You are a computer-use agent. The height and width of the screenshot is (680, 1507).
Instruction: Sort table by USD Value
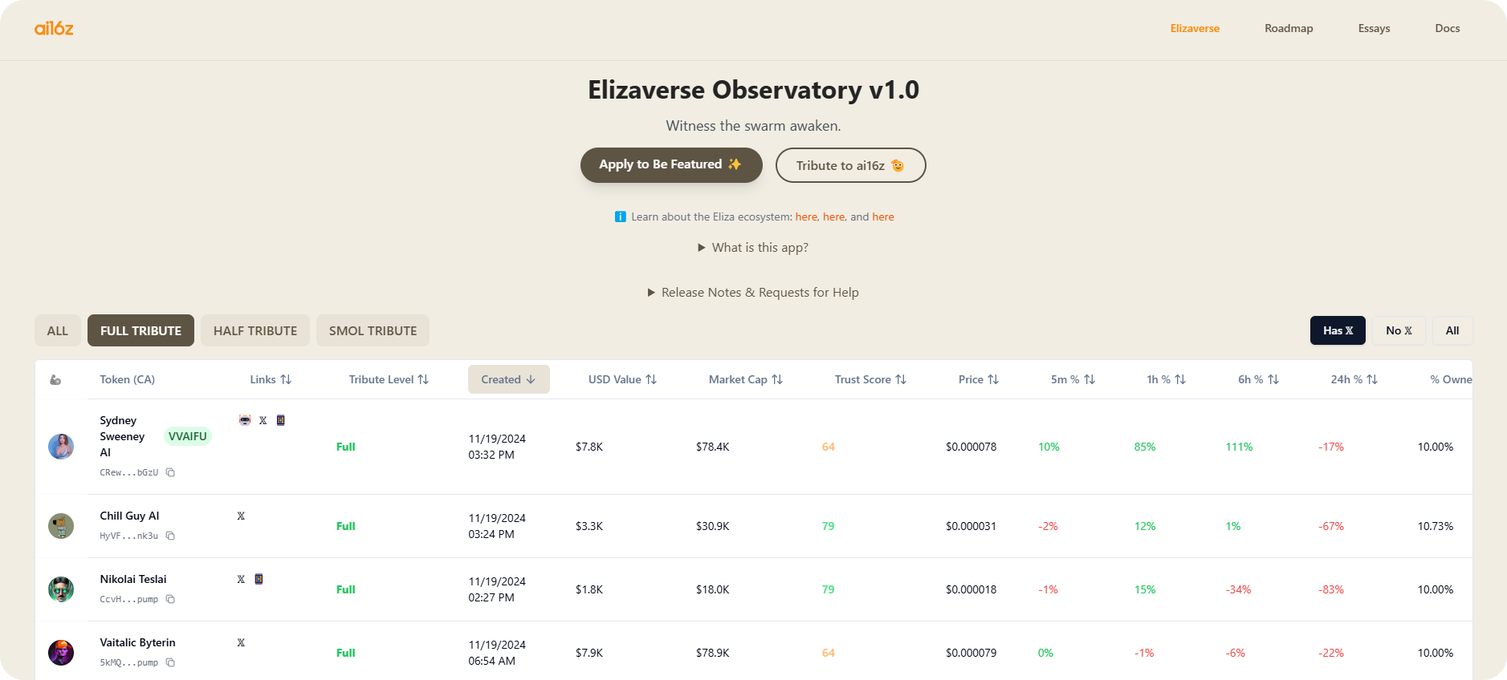622,379
